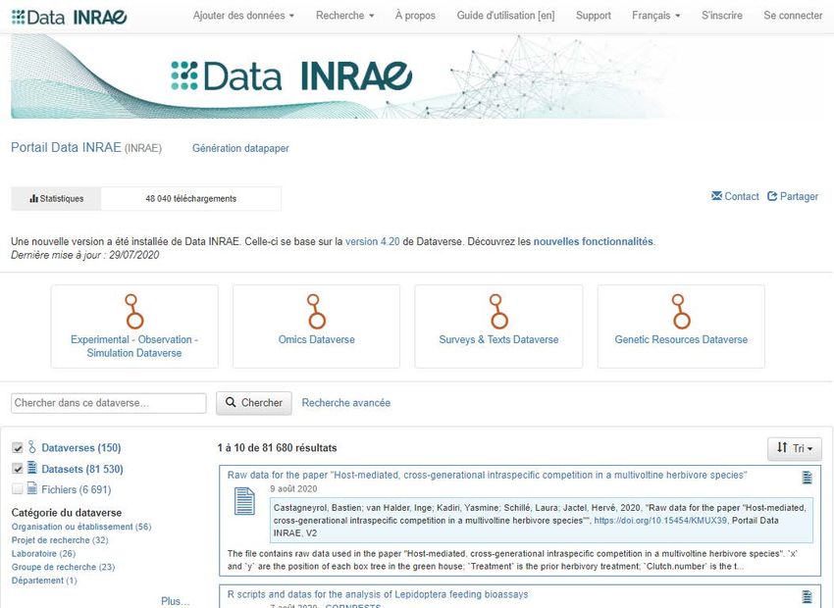Click the Partager share icon
834x608 pixels.
(x=772, y=197)
